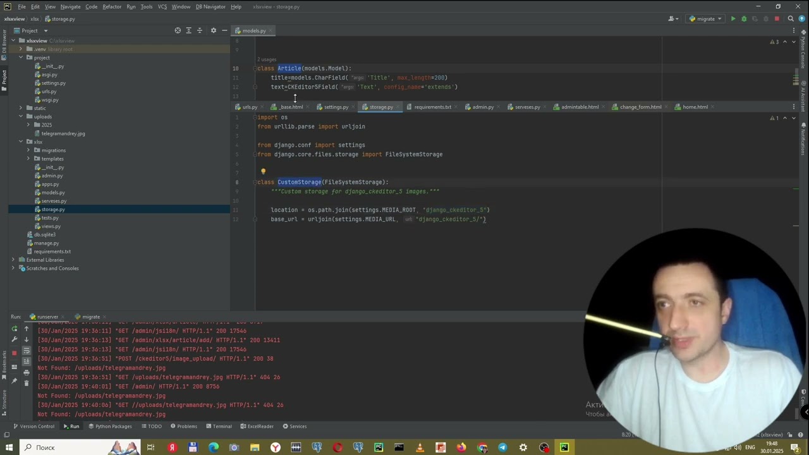Open Project panel gear options
The image size is (809, 455).
(213, 30)
